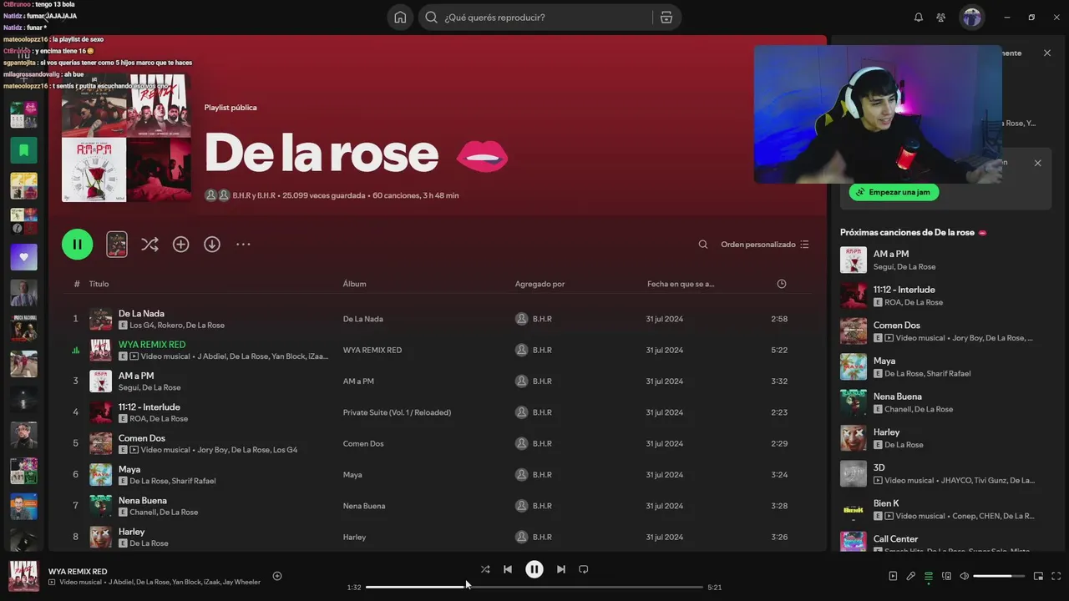
Task: Open Liked Songs purple heart in sidebar
Action: [23, 257]
